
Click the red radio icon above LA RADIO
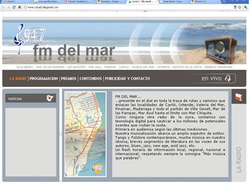pos(239,97)
